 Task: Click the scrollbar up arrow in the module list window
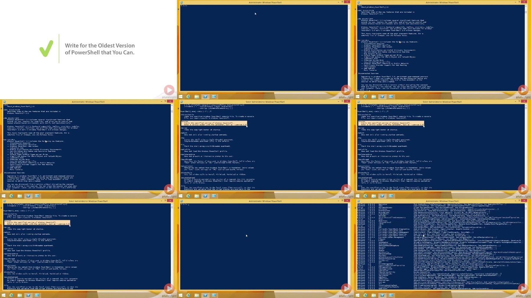(x=526, y=205)
